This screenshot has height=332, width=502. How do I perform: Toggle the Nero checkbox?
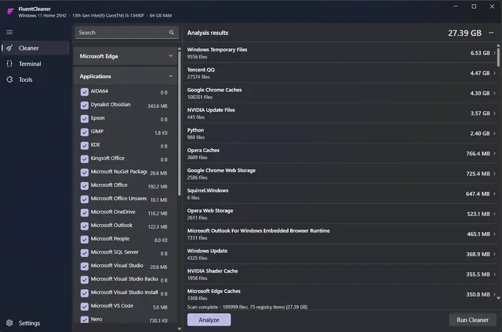point(85,319)
